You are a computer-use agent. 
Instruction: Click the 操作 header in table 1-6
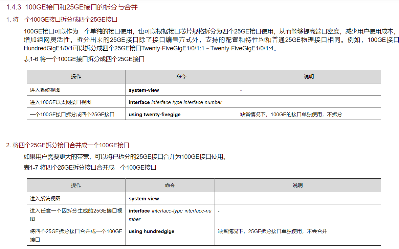click(76, 77)
